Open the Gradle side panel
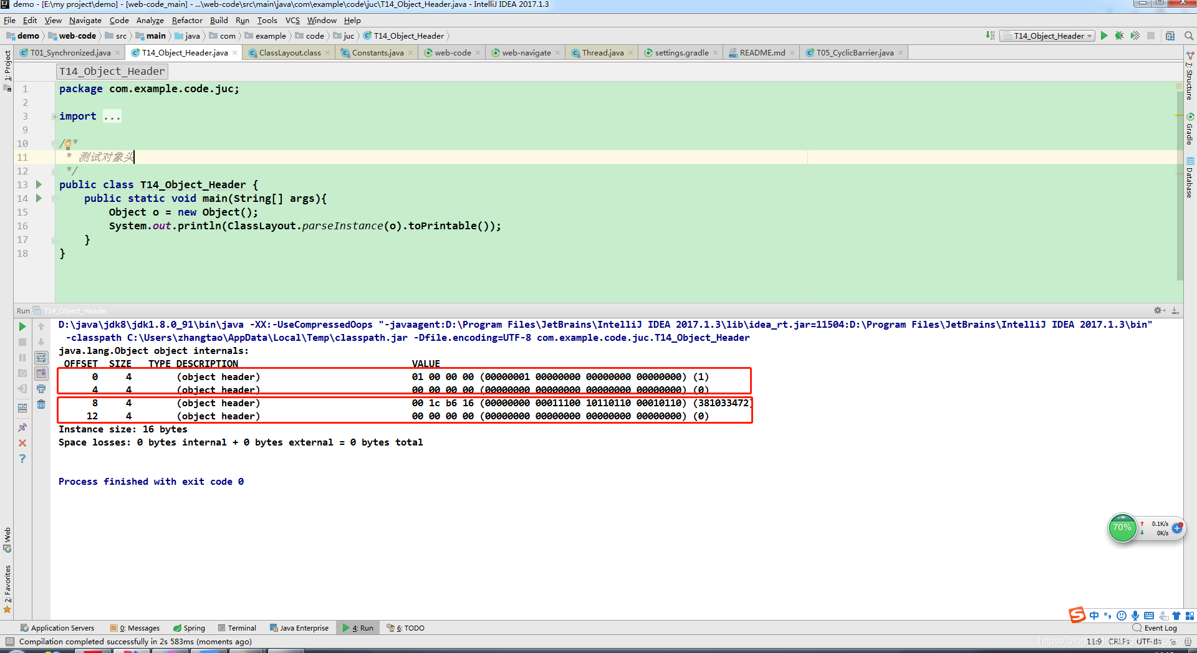 [1190, 129]
